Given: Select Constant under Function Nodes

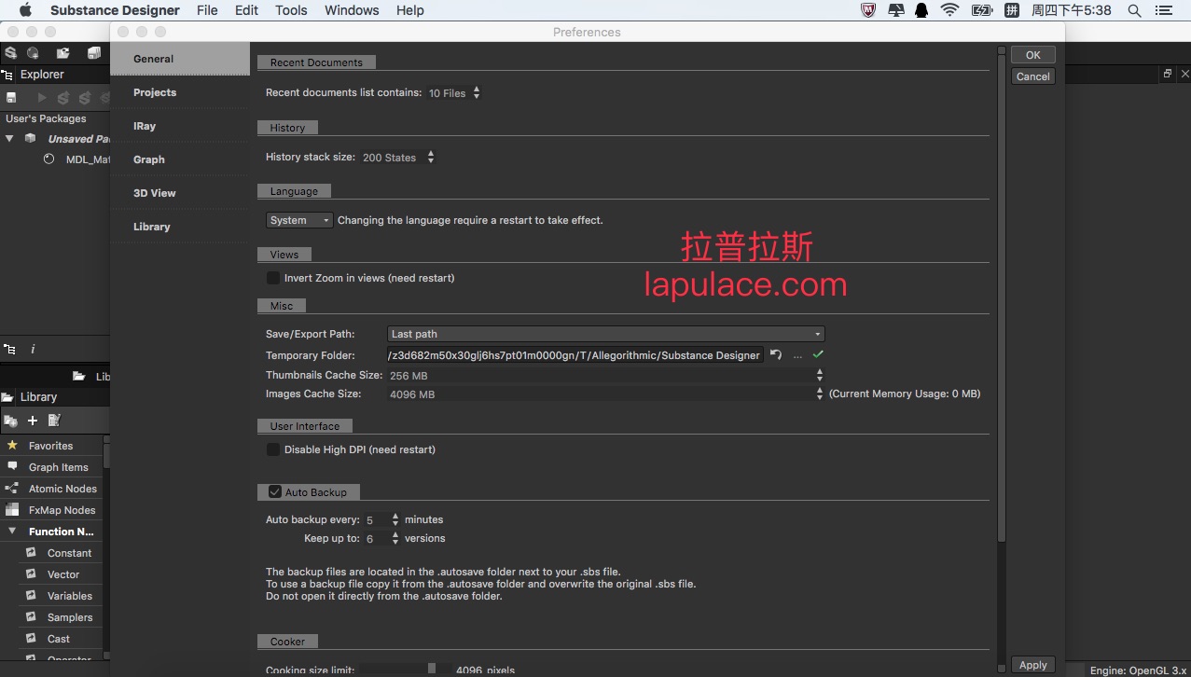Looking at the screenshot, I should click(x=69, y=553).
